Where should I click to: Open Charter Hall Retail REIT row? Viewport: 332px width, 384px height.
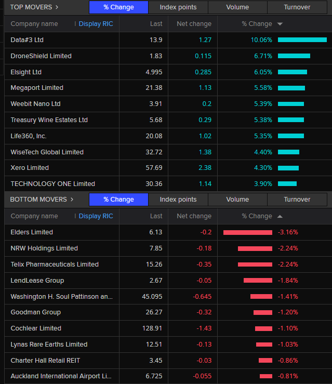click(x=168, y=360)
